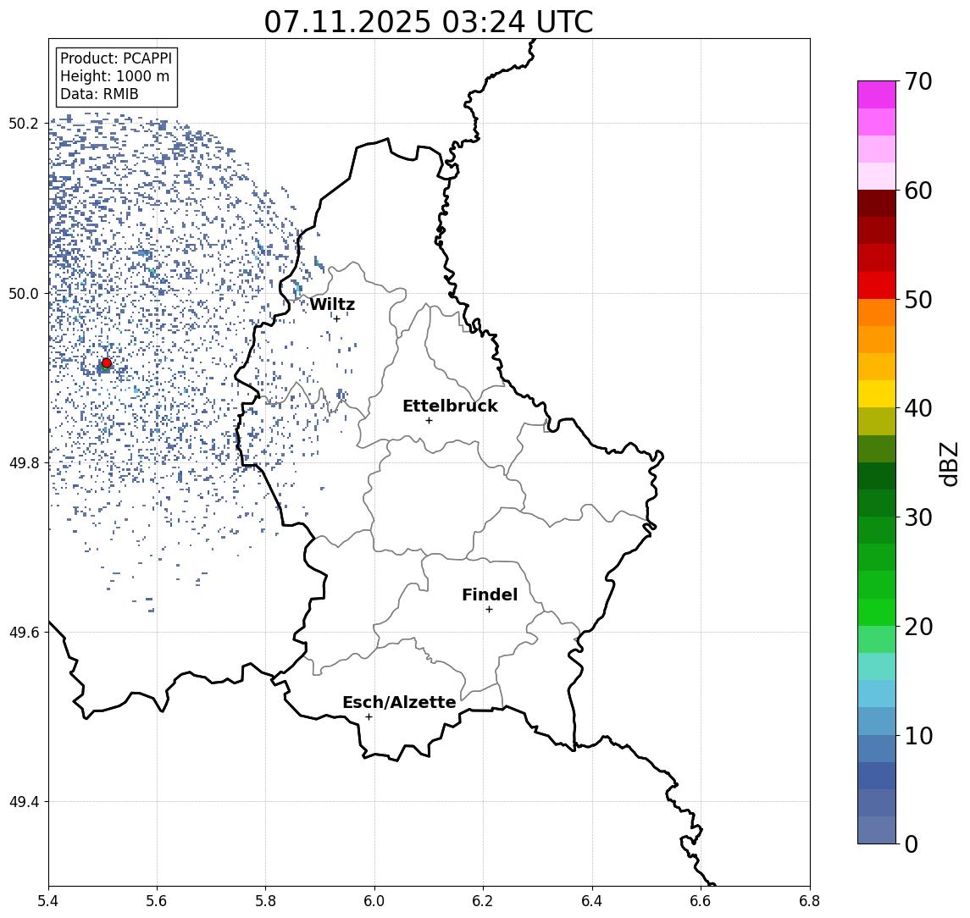Click the red radar location marker
Image resolution: width=970 pixels, height=918 pixels.
tap(107, 363)
